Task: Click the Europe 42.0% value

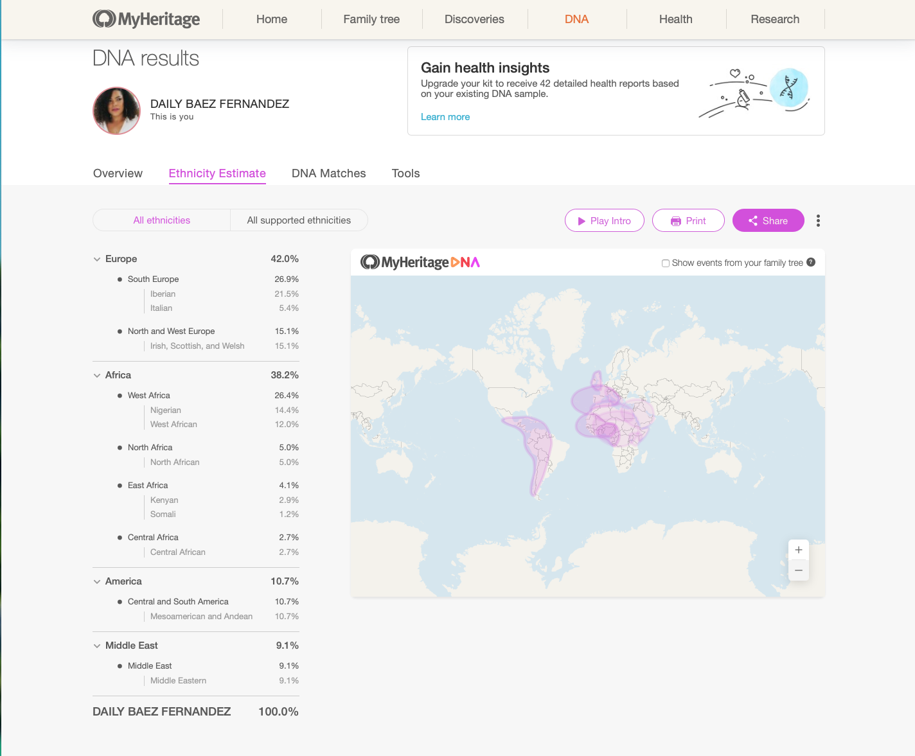Action: pos(285,259)
